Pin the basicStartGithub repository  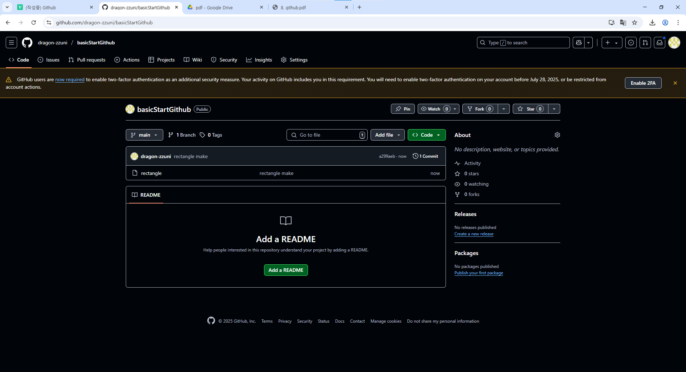403,109
